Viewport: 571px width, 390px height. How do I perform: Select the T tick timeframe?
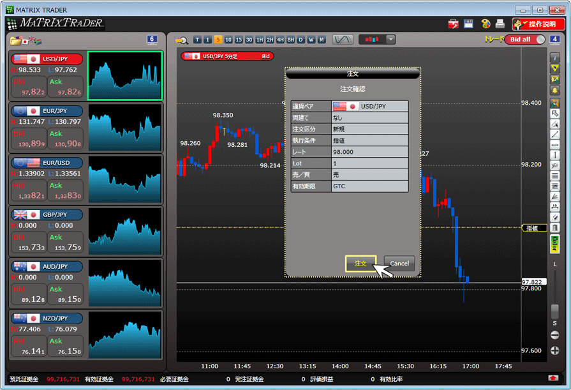197,40
